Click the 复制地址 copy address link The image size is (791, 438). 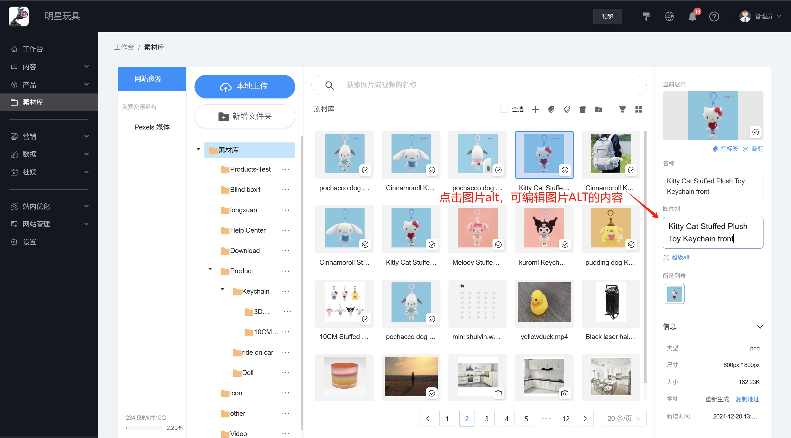pyautogui.click(x=747, y=399)
